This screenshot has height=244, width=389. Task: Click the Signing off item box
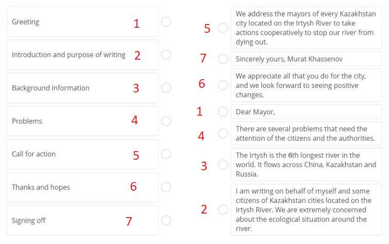[x=68, y=220]
